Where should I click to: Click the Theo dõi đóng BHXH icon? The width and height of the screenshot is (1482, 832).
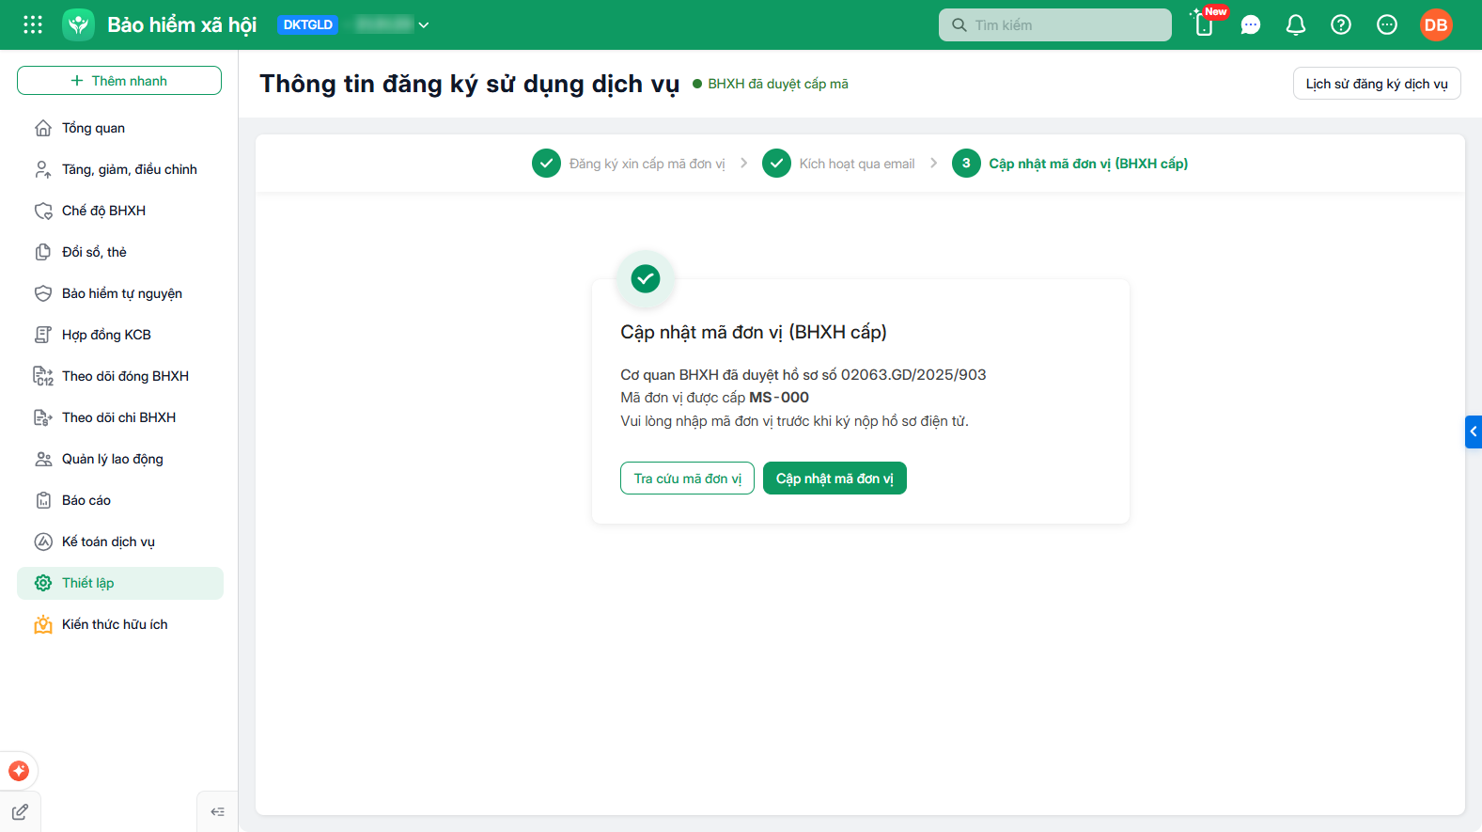43,376
